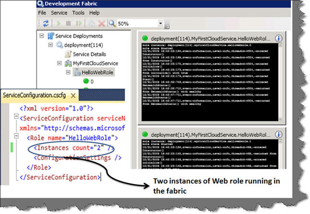Screen dimensions: 310x214
Task: Select Service Deployments in the tree
Action: (x=79, y=36)
